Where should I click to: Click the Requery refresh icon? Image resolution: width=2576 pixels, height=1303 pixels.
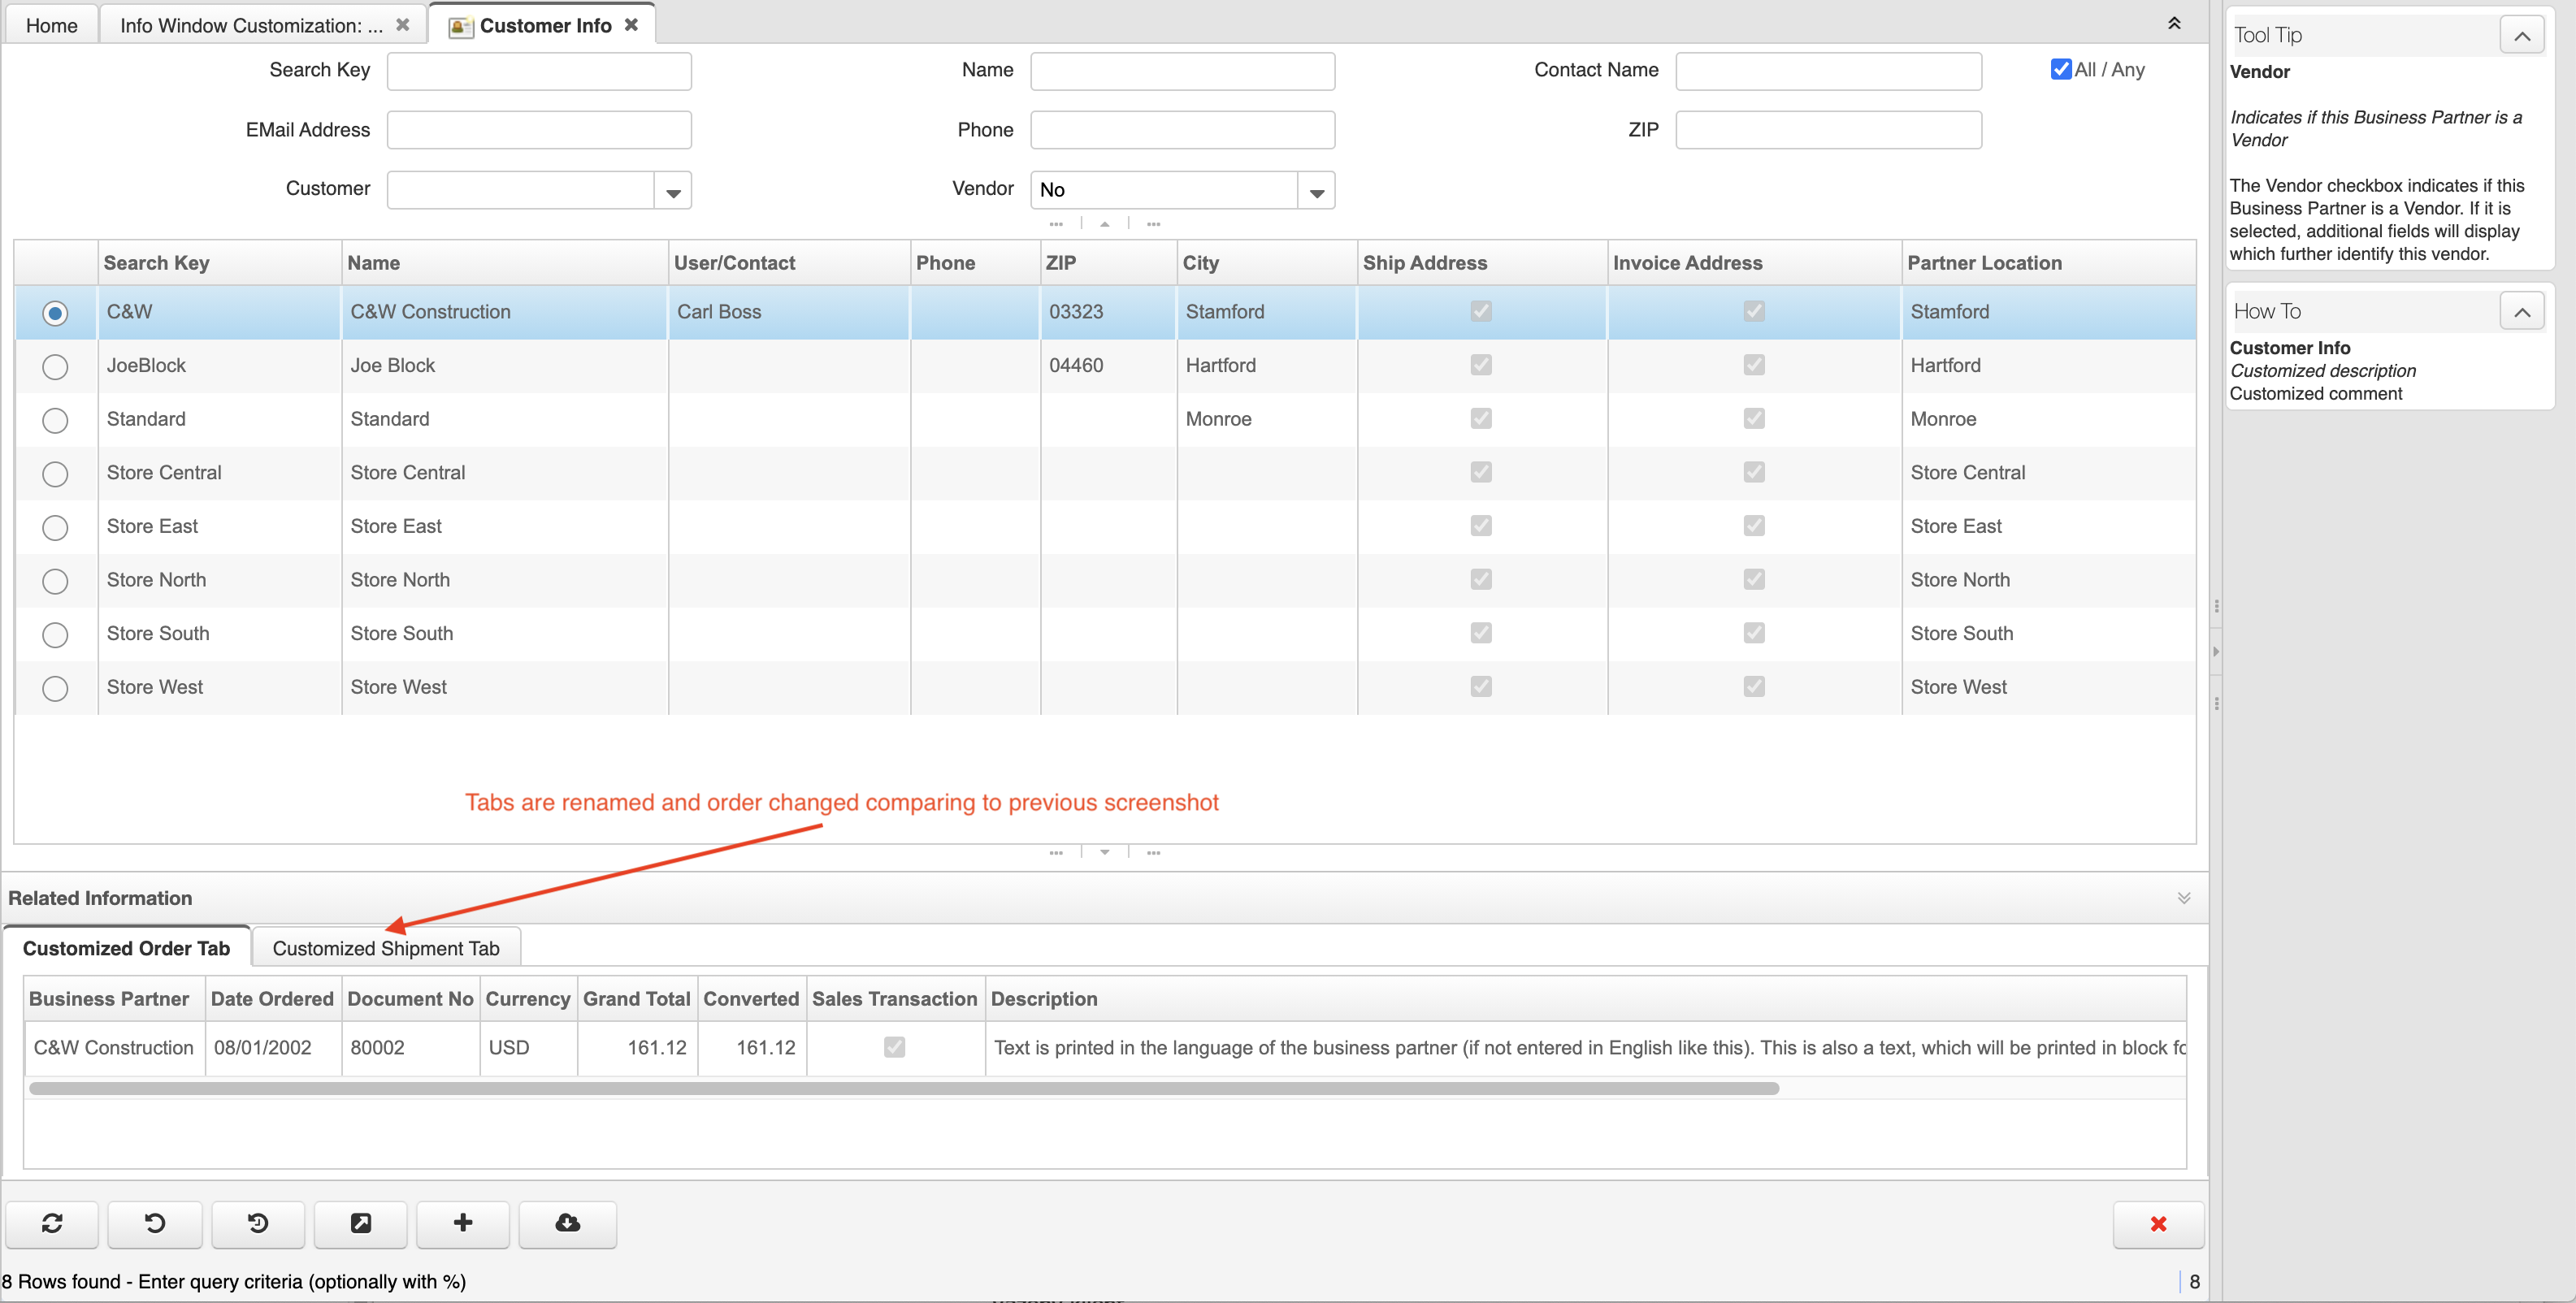(x=53, y=1224)
